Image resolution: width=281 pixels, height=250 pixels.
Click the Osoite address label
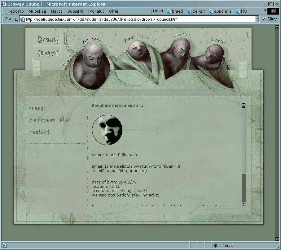pyautogui.click(x=11, y=19)
